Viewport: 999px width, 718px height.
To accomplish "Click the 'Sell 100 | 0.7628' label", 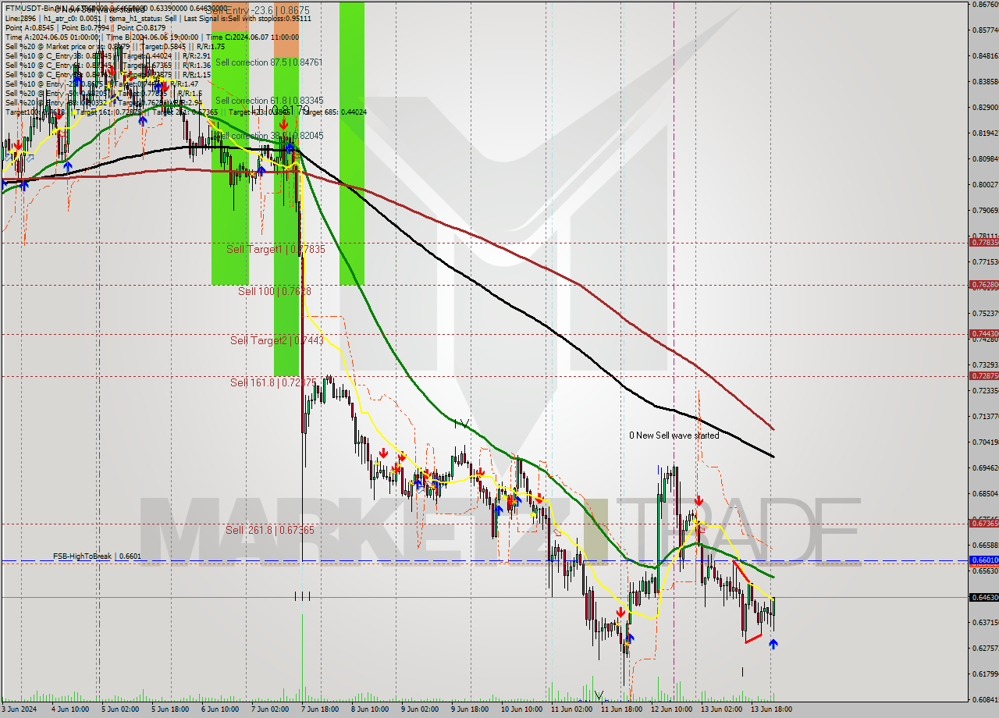I will tap(275, 290).
